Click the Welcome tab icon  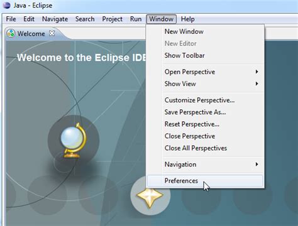11,33
